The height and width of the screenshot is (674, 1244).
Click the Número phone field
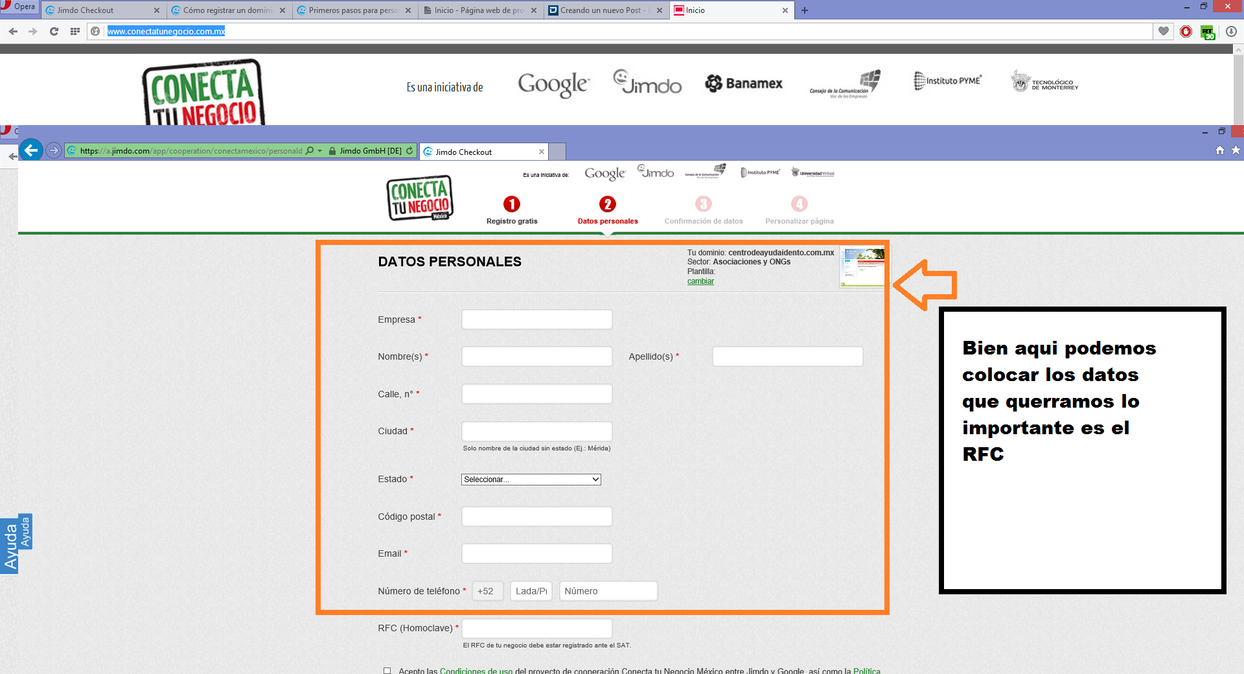[608, 591]
